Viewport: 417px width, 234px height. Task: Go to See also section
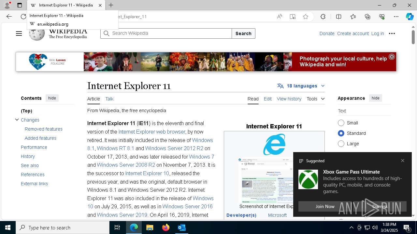pos(30,165)
